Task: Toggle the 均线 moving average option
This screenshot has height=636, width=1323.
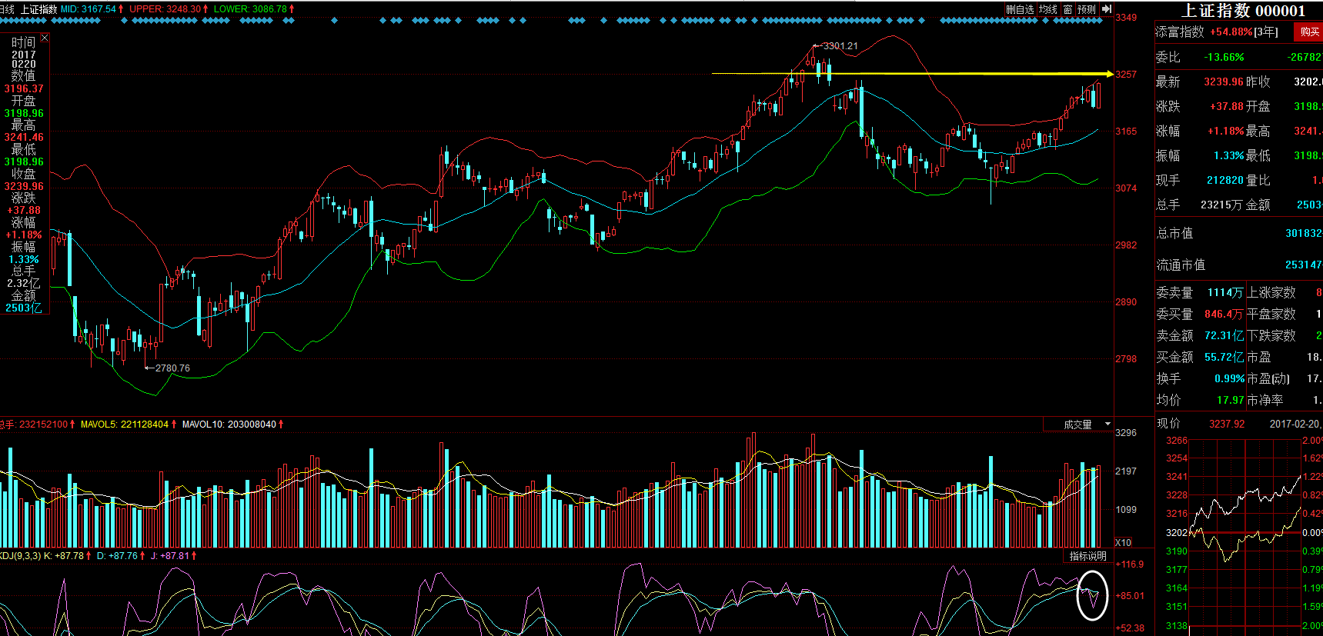Action: point(1048,9)
